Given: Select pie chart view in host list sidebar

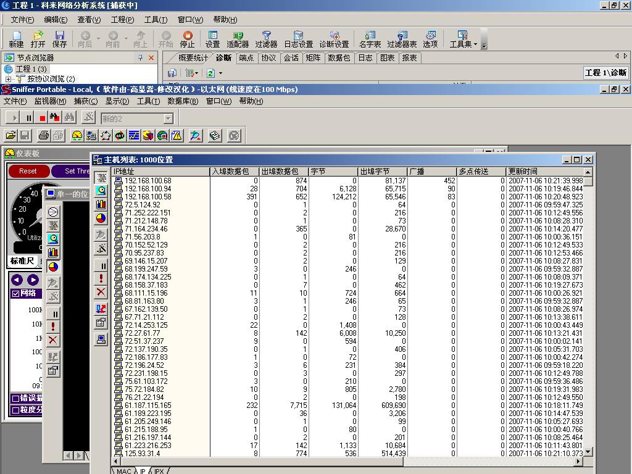Looking at the screenshot, I should pyautogui.click(x=101, y=218).
